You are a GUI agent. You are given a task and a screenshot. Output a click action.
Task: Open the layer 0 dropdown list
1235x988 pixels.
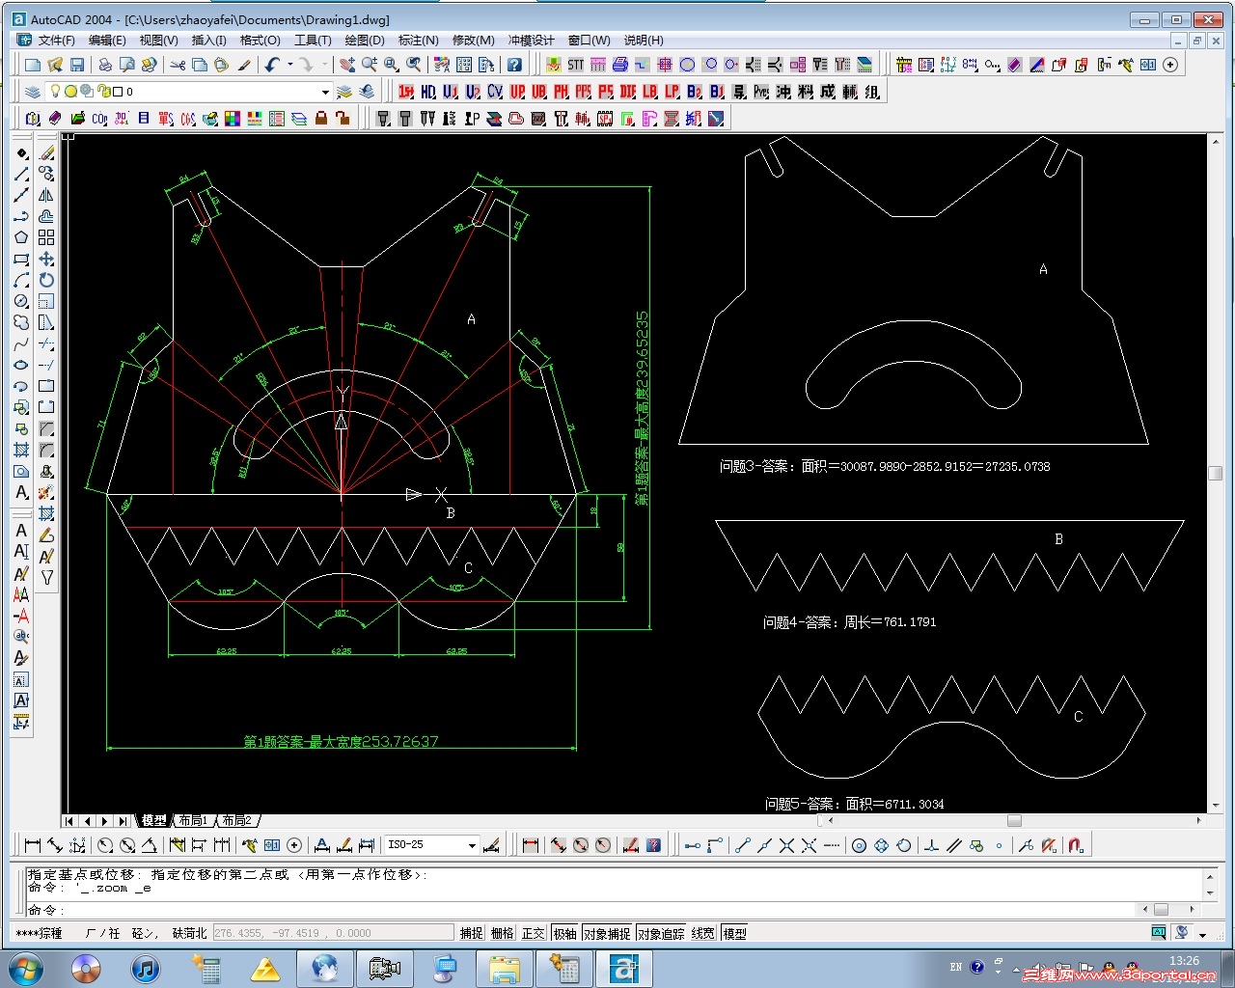pyautogui.click(x=325, y=92)
